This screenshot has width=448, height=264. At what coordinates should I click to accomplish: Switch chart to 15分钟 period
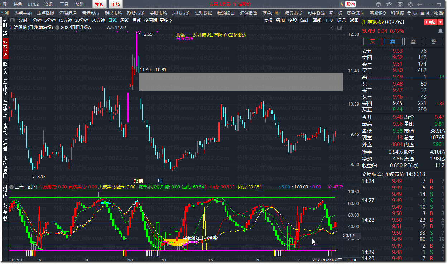click(65, 20)
